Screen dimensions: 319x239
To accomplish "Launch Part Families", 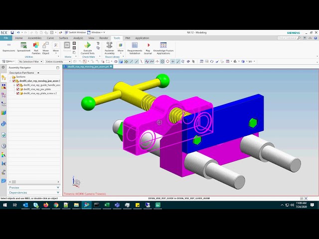I will coord(36,48).
